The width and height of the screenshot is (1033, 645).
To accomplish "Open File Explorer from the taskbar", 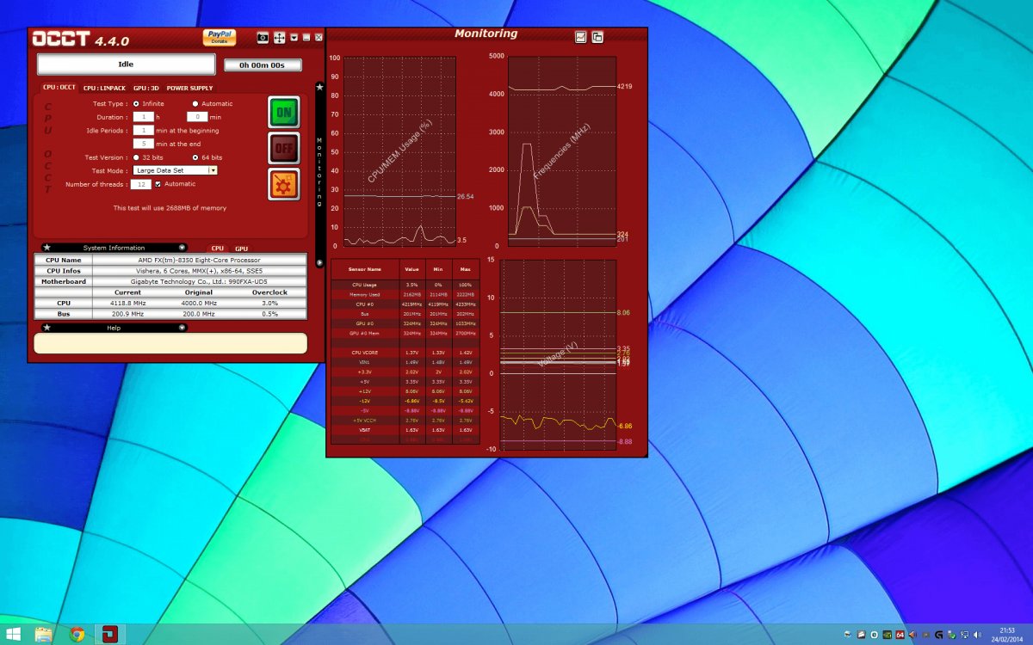I will coord(43,634).
